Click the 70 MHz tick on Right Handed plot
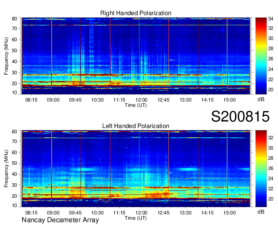 [x=14, y=29]
